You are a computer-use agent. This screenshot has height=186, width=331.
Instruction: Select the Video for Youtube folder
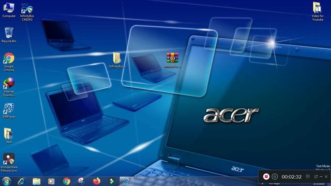[318, 11]
